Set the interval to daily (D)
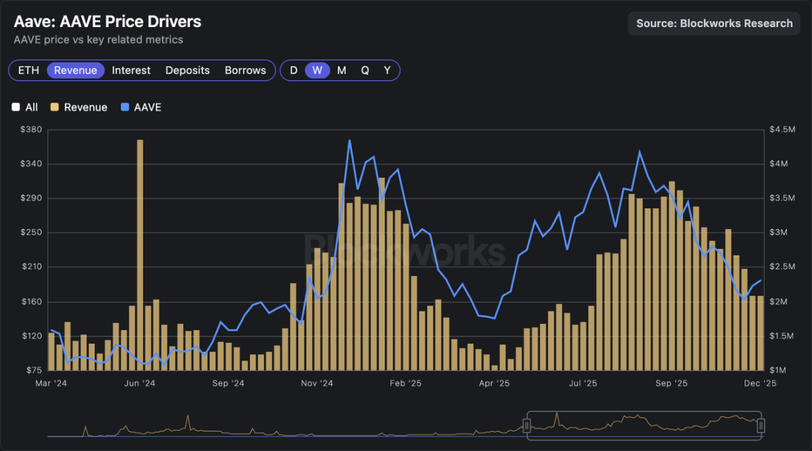 point(293,70)
